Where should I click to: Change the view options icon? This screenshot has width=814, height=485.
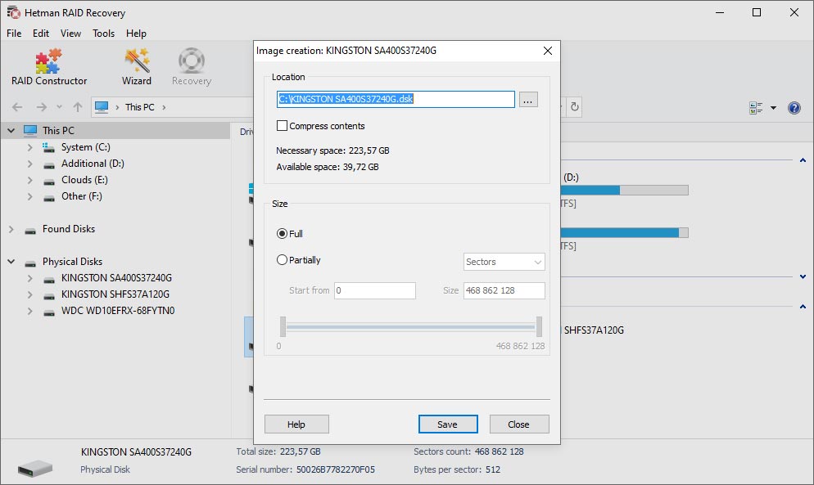pos(756,108)
